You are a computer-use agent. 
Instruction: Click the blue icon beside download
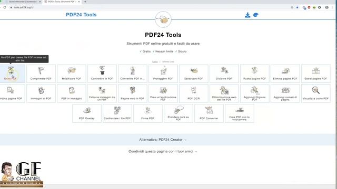(x=256, y=15)
